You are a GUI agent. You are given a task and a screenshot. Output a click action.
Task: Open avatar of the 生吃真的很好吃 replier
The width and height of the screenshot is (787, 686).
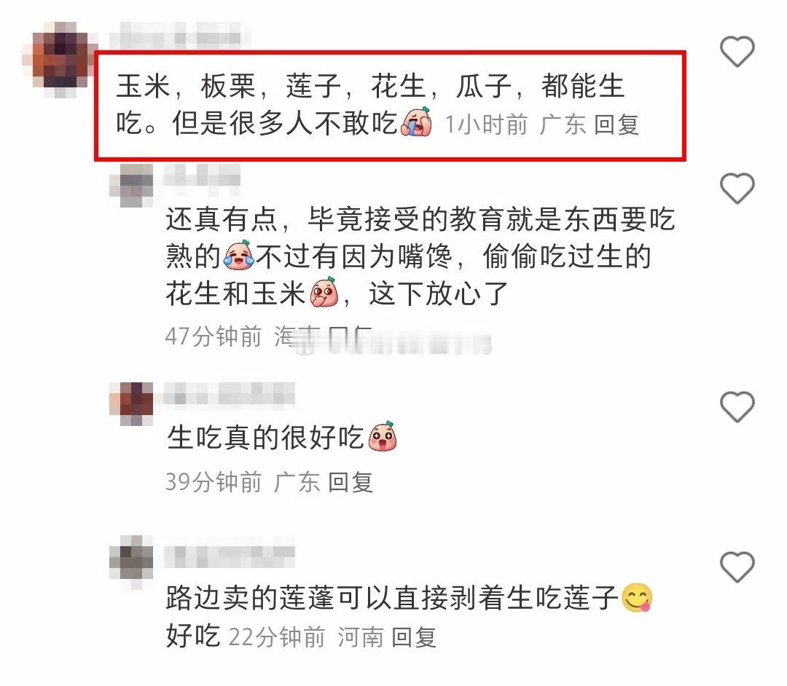coord(131,403)
